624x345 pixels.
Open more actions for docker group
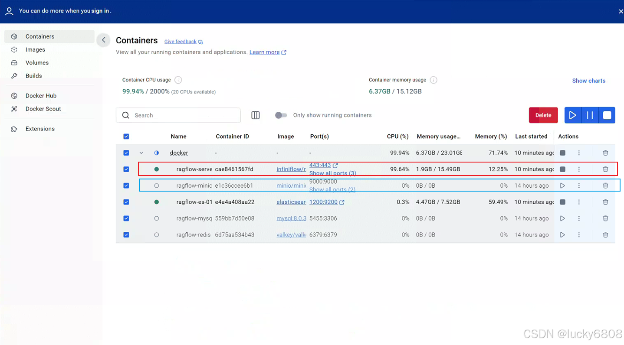tap(579, 153)
